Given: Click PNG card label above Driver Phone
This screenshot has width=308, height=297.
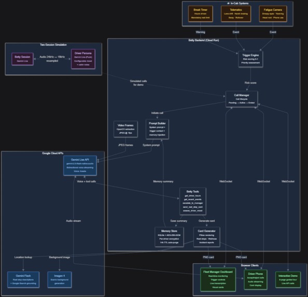Looking at the screenshot, I should 241,257.
